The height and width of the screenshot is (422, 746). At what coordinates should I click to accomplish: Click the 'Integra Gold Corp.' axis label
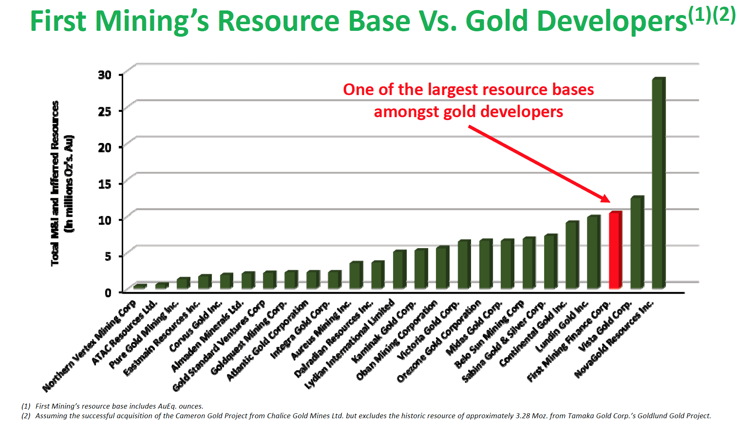[x=300, y=329]
